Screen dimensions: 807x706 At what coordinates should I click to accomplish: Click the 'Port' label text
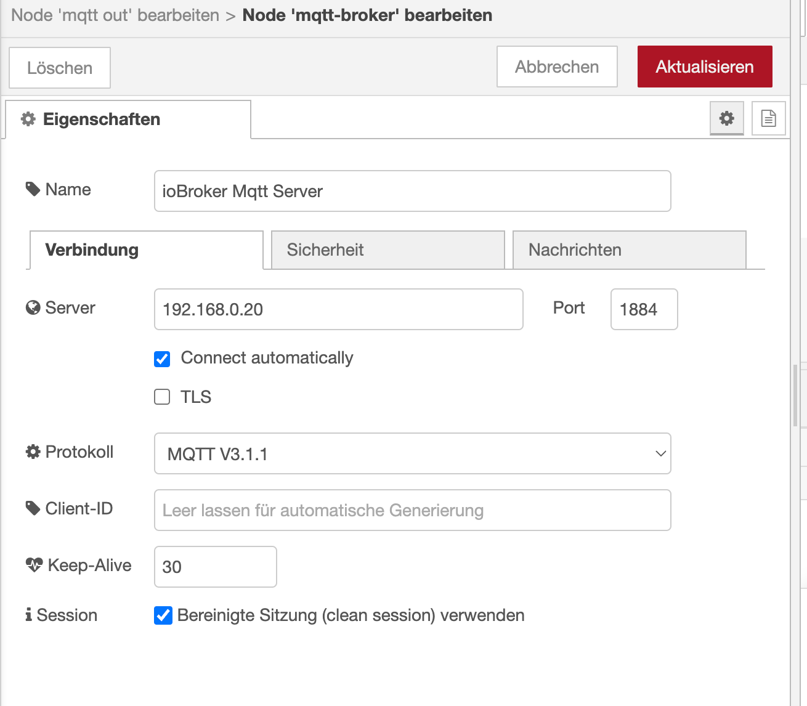[569, 308]
